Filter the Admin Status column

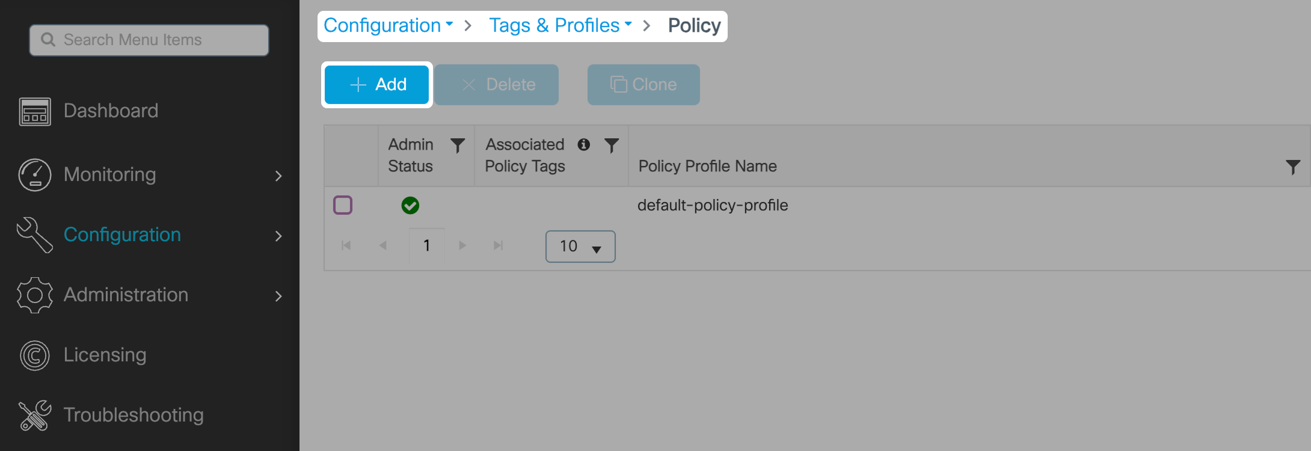click(x=458, y=146)
